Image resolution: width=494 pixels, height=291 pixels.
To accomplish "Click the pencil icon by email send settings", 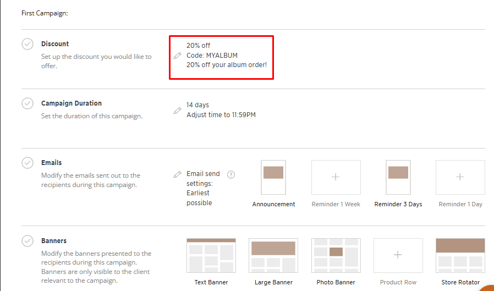I will tap(177, 174).
